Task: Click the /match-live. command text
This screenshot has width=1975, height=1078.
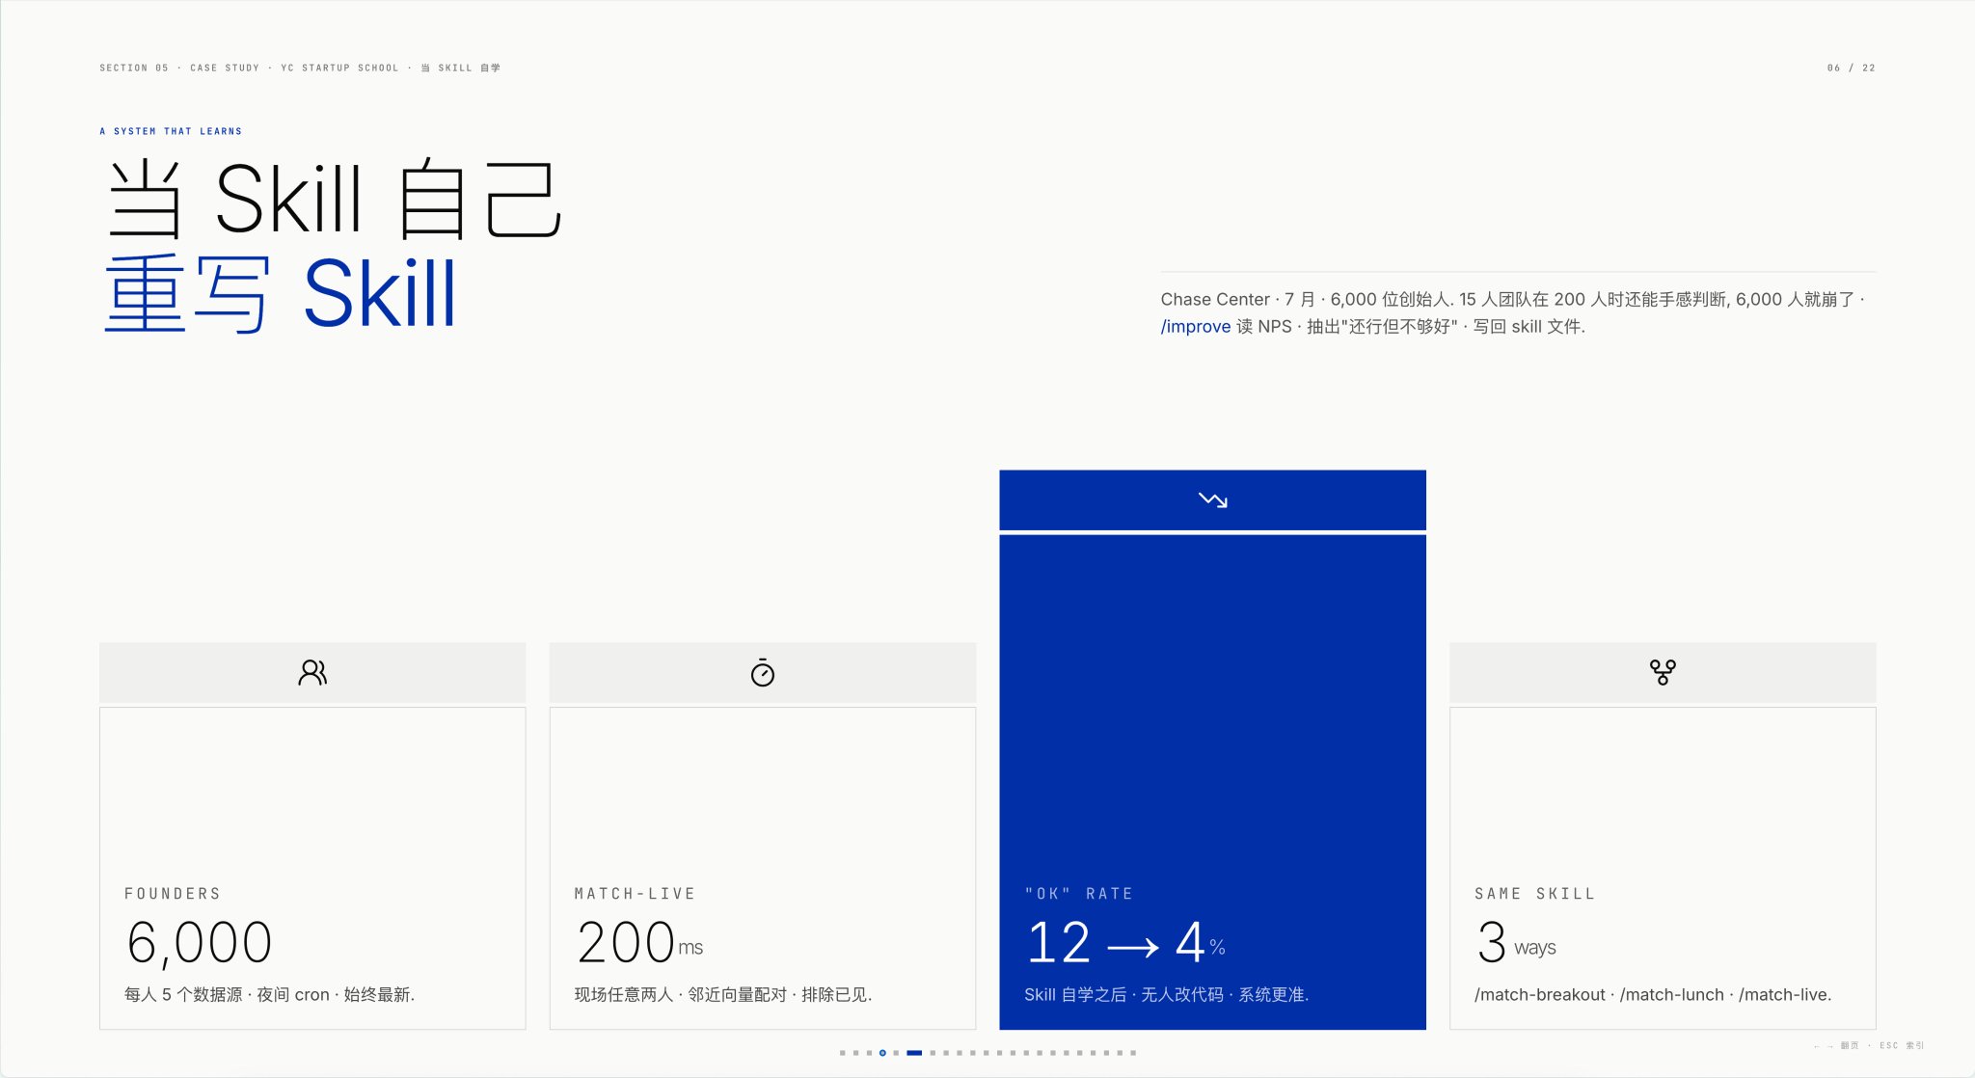Action: click(x=1785, y=994)
